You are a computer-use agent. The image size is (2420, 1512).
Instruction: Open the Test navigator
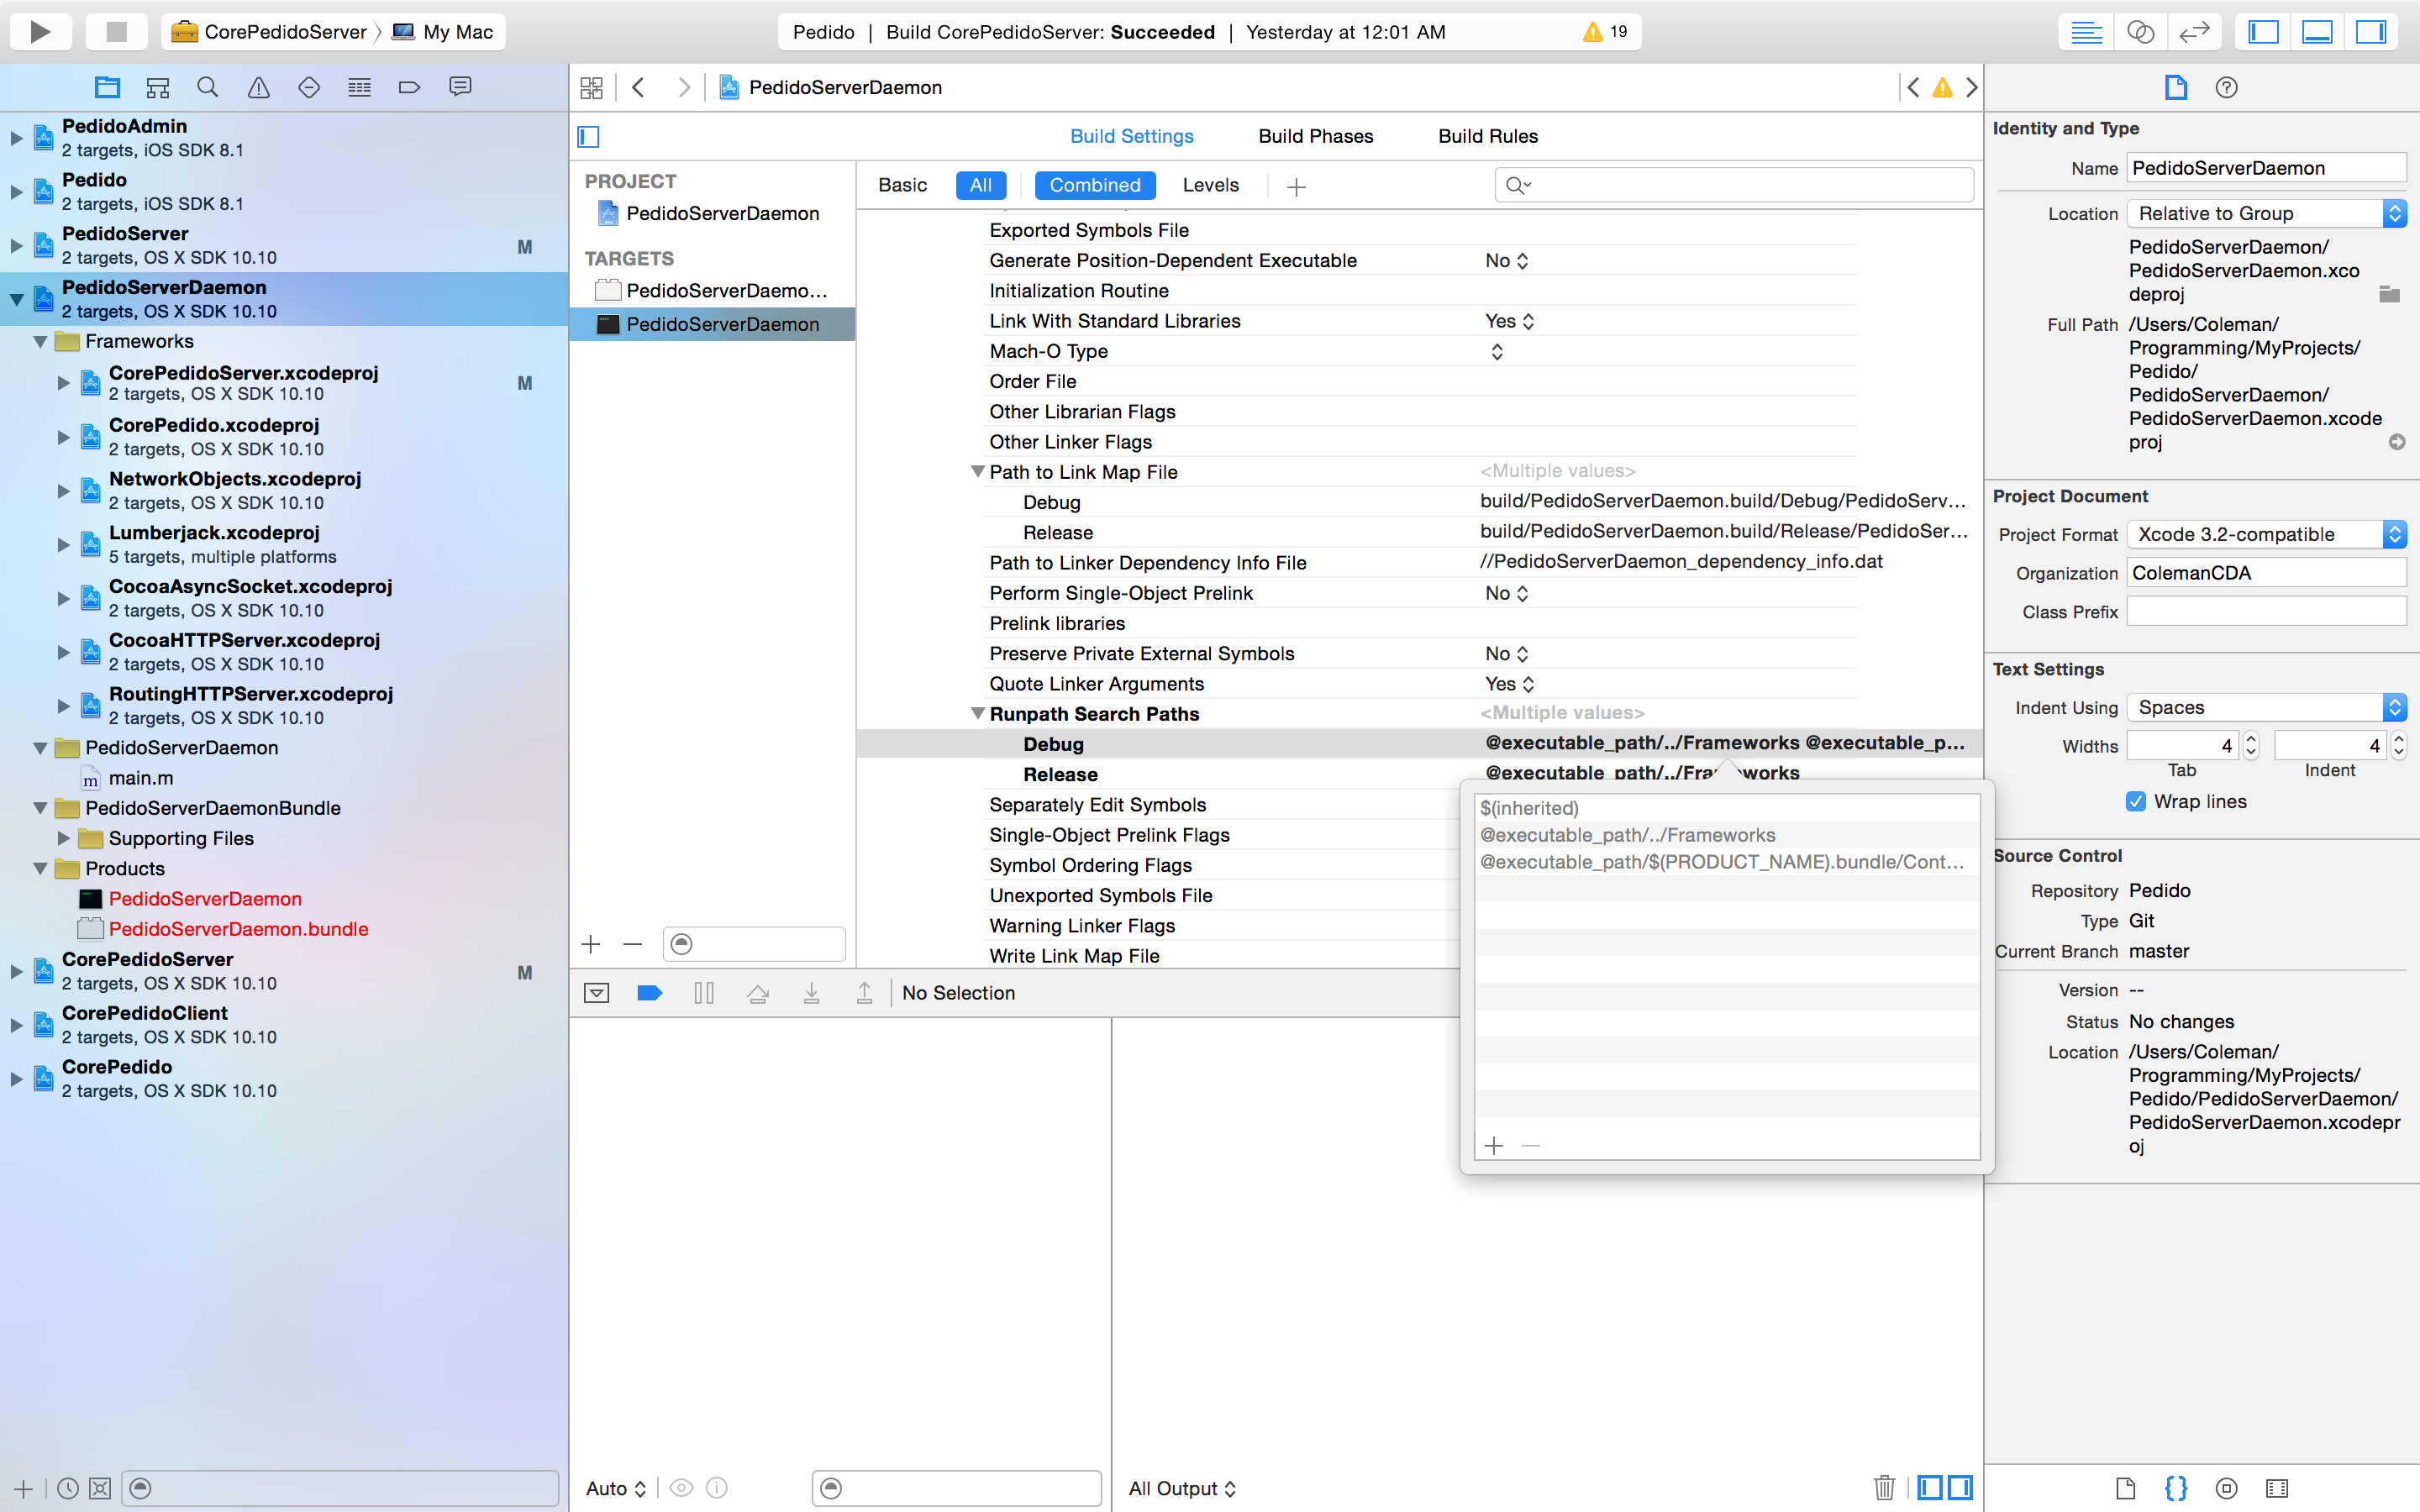[x=309, y=88]
